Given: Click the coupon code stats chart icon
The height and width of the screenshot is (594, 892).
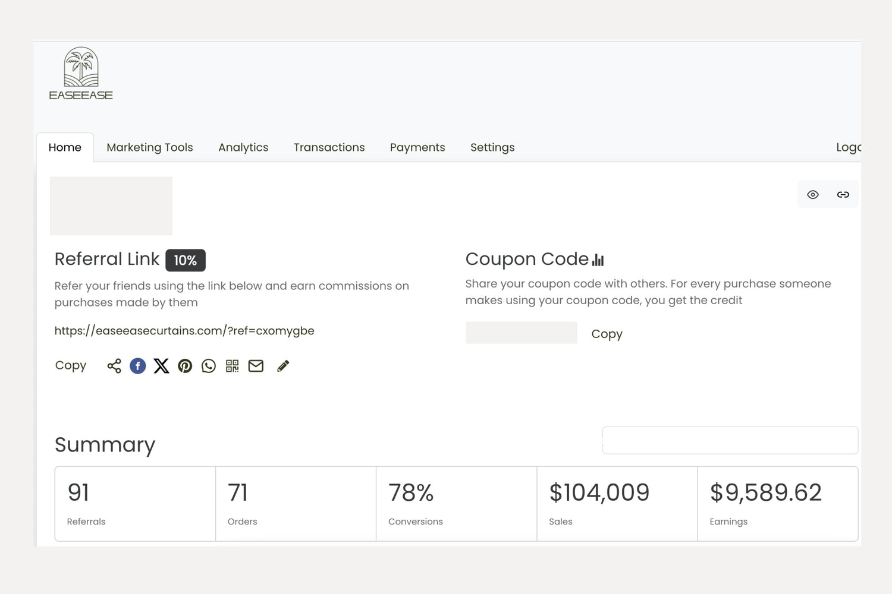Looking at the screenshot, I should (x=598, y=260).
